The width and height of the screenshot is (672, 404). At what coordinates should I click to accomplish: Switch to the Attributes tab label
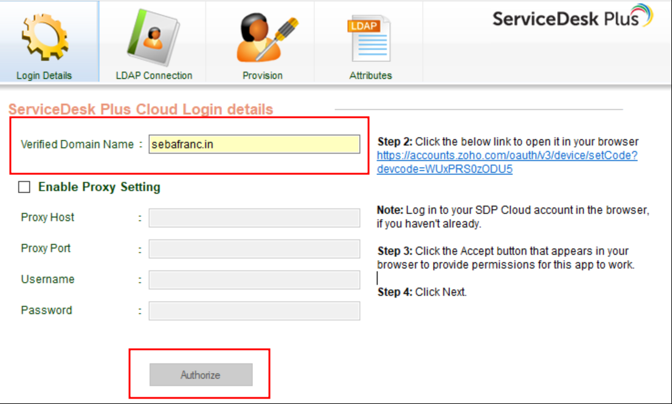coord(370,75)
